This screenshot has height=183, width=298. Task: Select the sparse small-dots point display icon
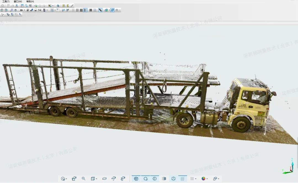[x=73, y=10]
